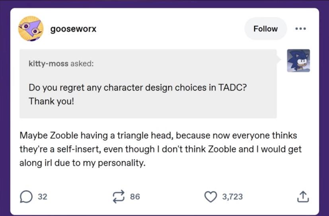Open the three-dot more options menu
This screenshot has width=329, height=216.
[300, 29]
